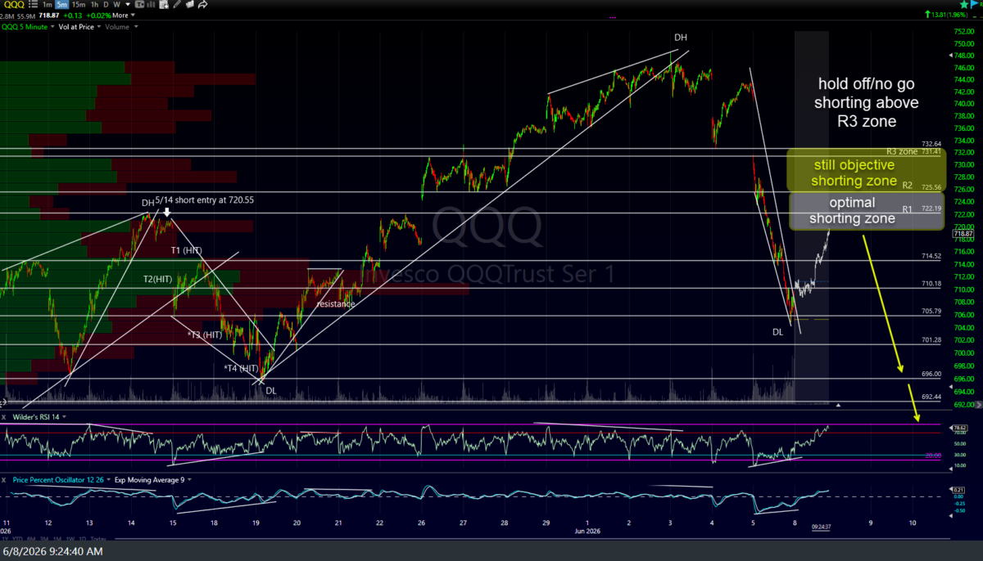Image resolution: width=983 pixels, height=561 pixels.
Task: Select the pencil drawing tool icon
Action: (x=177, y=5)
